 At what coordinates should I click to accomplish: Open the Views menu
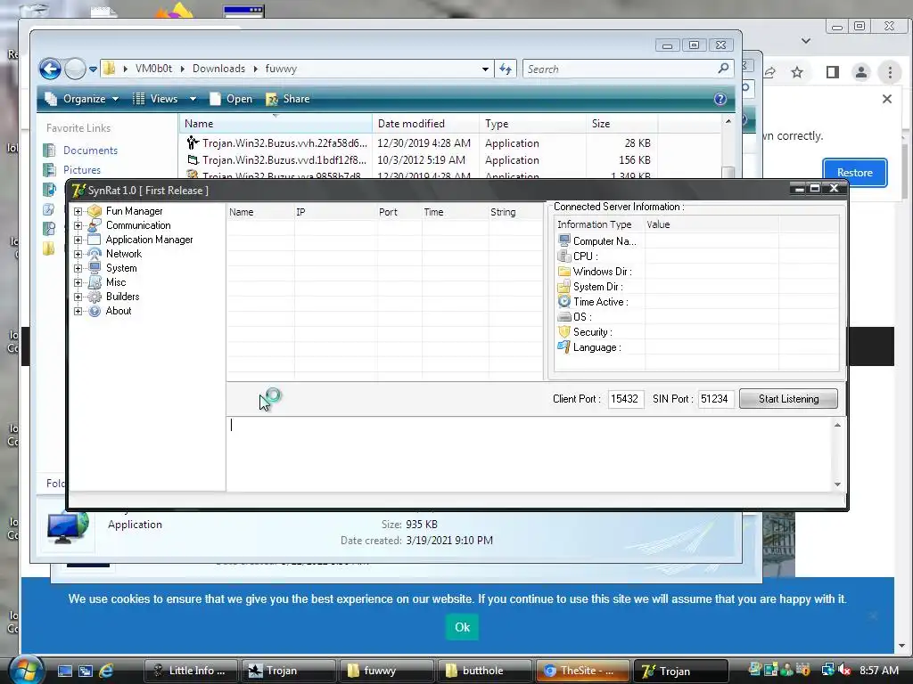pyautogui.click(x=164, y=99)
